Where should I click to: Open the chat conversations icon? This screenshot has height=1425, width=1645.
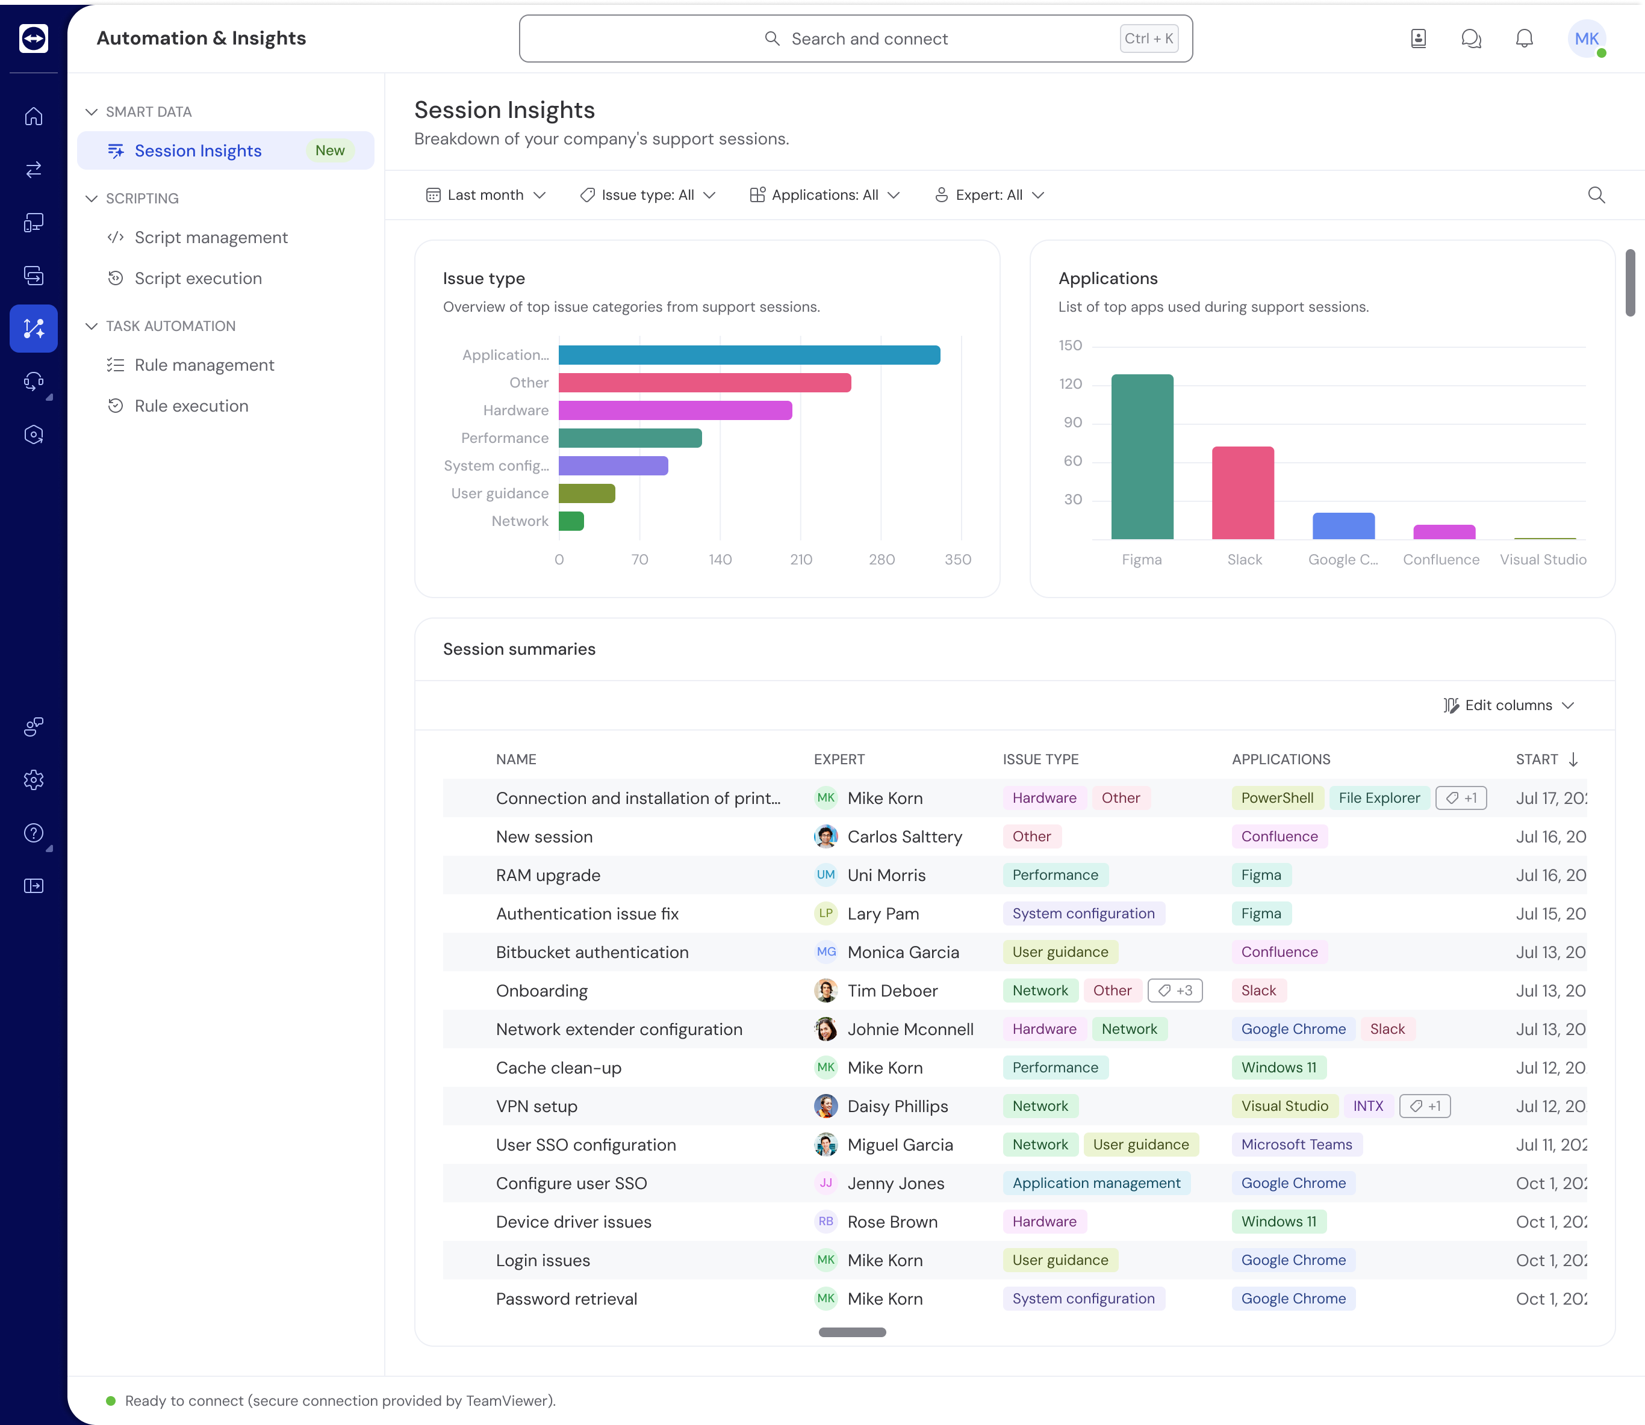coord(1472,38)
